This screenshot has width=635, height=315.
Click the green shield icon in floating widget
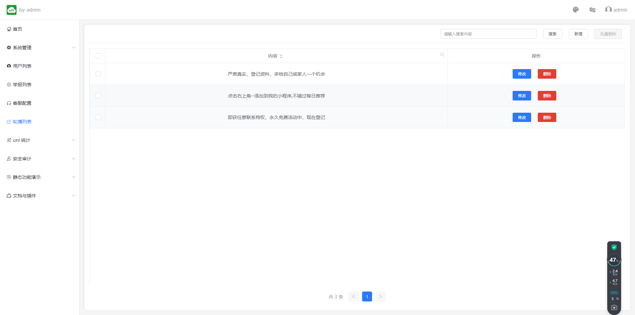click(614, 247)
